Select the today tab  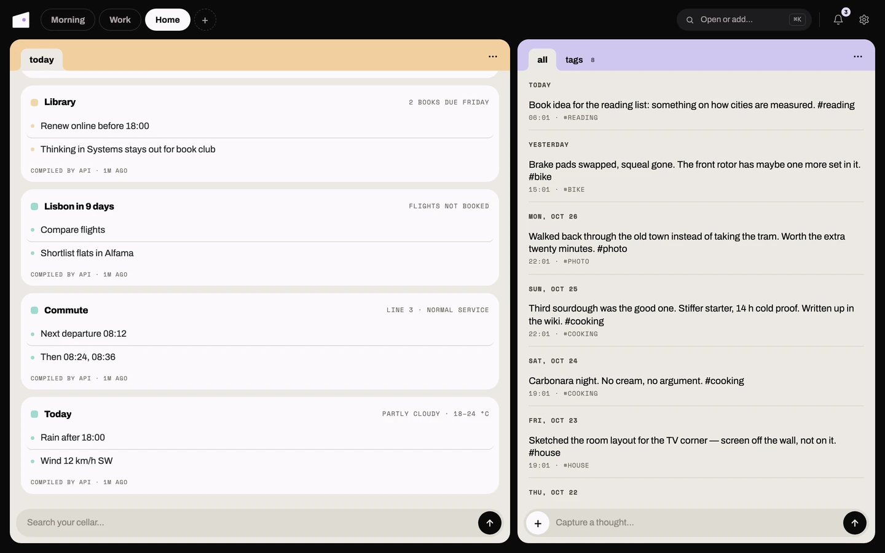tap(42, 60)
